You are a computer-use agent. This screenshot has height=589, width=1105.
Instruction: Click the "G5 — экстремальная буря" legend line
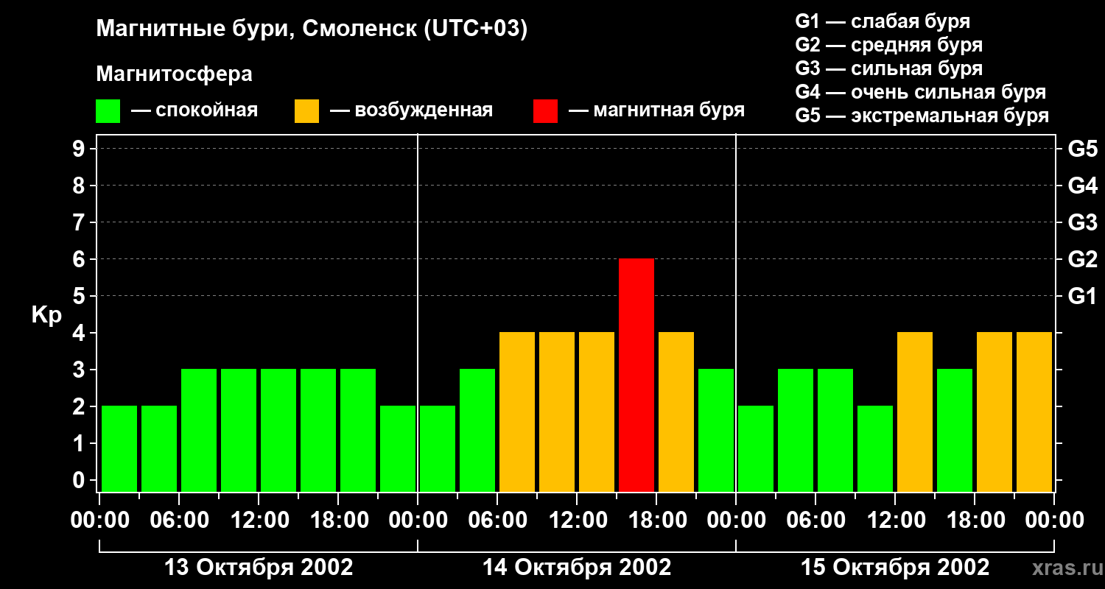[x=922, y=116]
